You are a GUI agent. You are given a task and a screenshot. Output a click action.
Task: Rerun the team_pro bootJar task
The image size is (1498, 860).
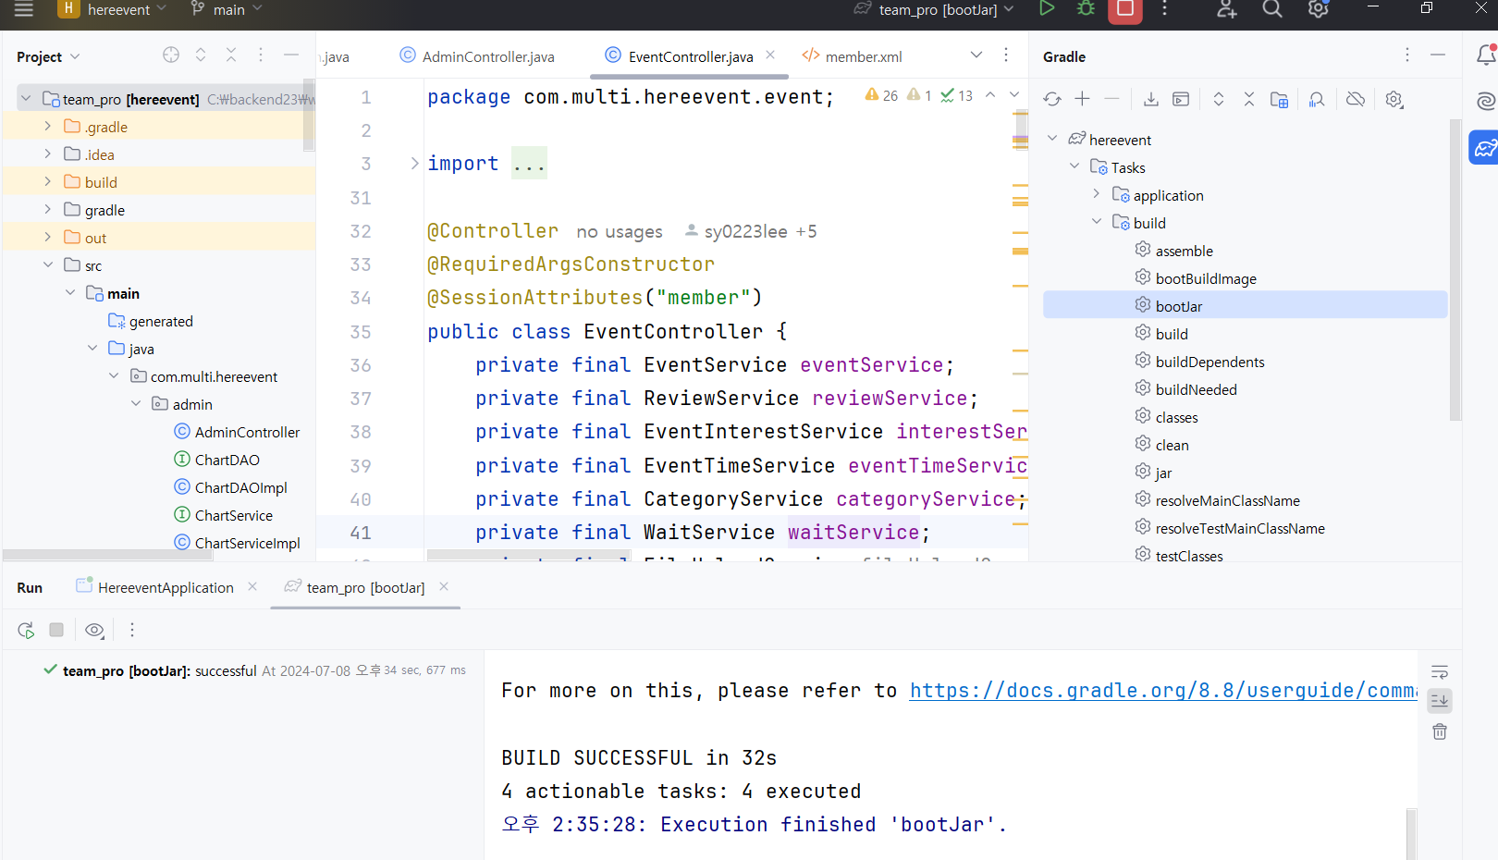[26, 630]
